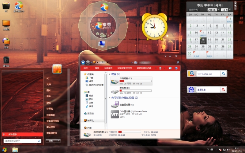Open Control Panel from Start menu
This screenshot has width=245, height=153.
click(50, 115)
